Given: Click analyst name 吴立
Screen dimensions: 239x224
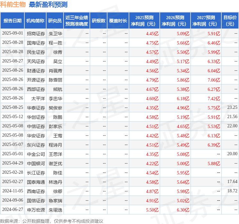Looking at the screenshot, I should pyautogui.click(x=58, y=61).
